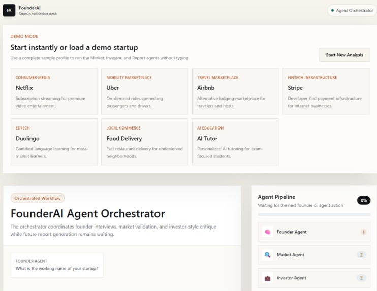Load the Uber demo startup
The image size is (377, 291).
[144, 91]
